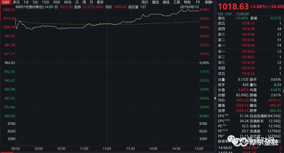Select the 60分 period tab

(68, 2)
